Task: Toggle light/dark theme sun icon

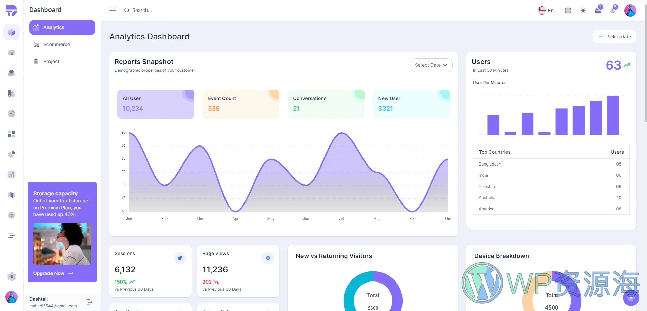Action: 583,11
